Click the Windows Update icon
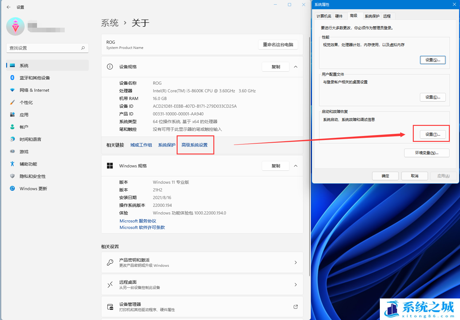Viewport: 460px width, 320px height. click(12, 188)
